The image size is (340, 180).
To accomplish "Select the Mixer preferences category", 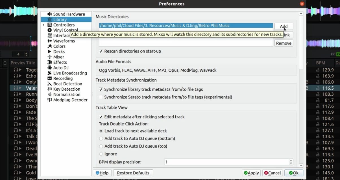I will point(59,57).
